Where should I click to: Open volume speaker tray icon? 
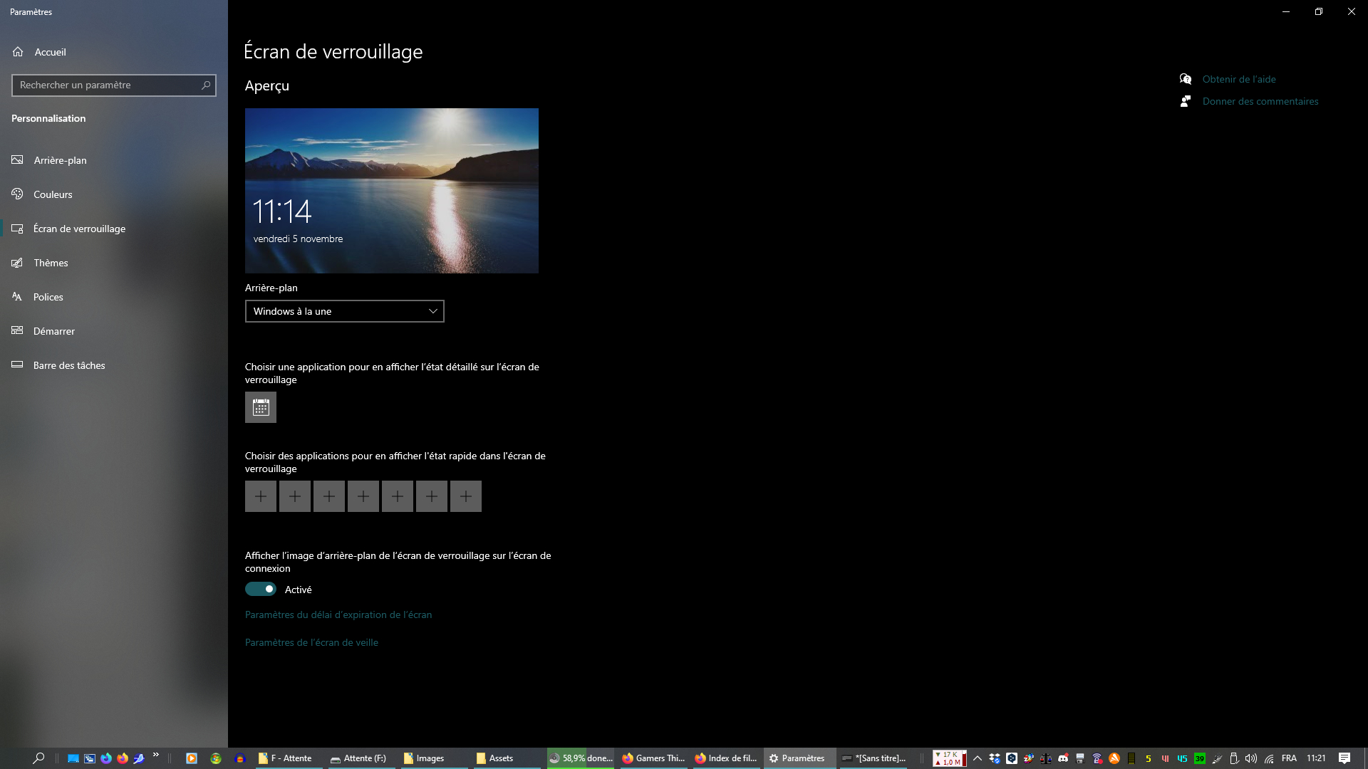pos(1251,758)
